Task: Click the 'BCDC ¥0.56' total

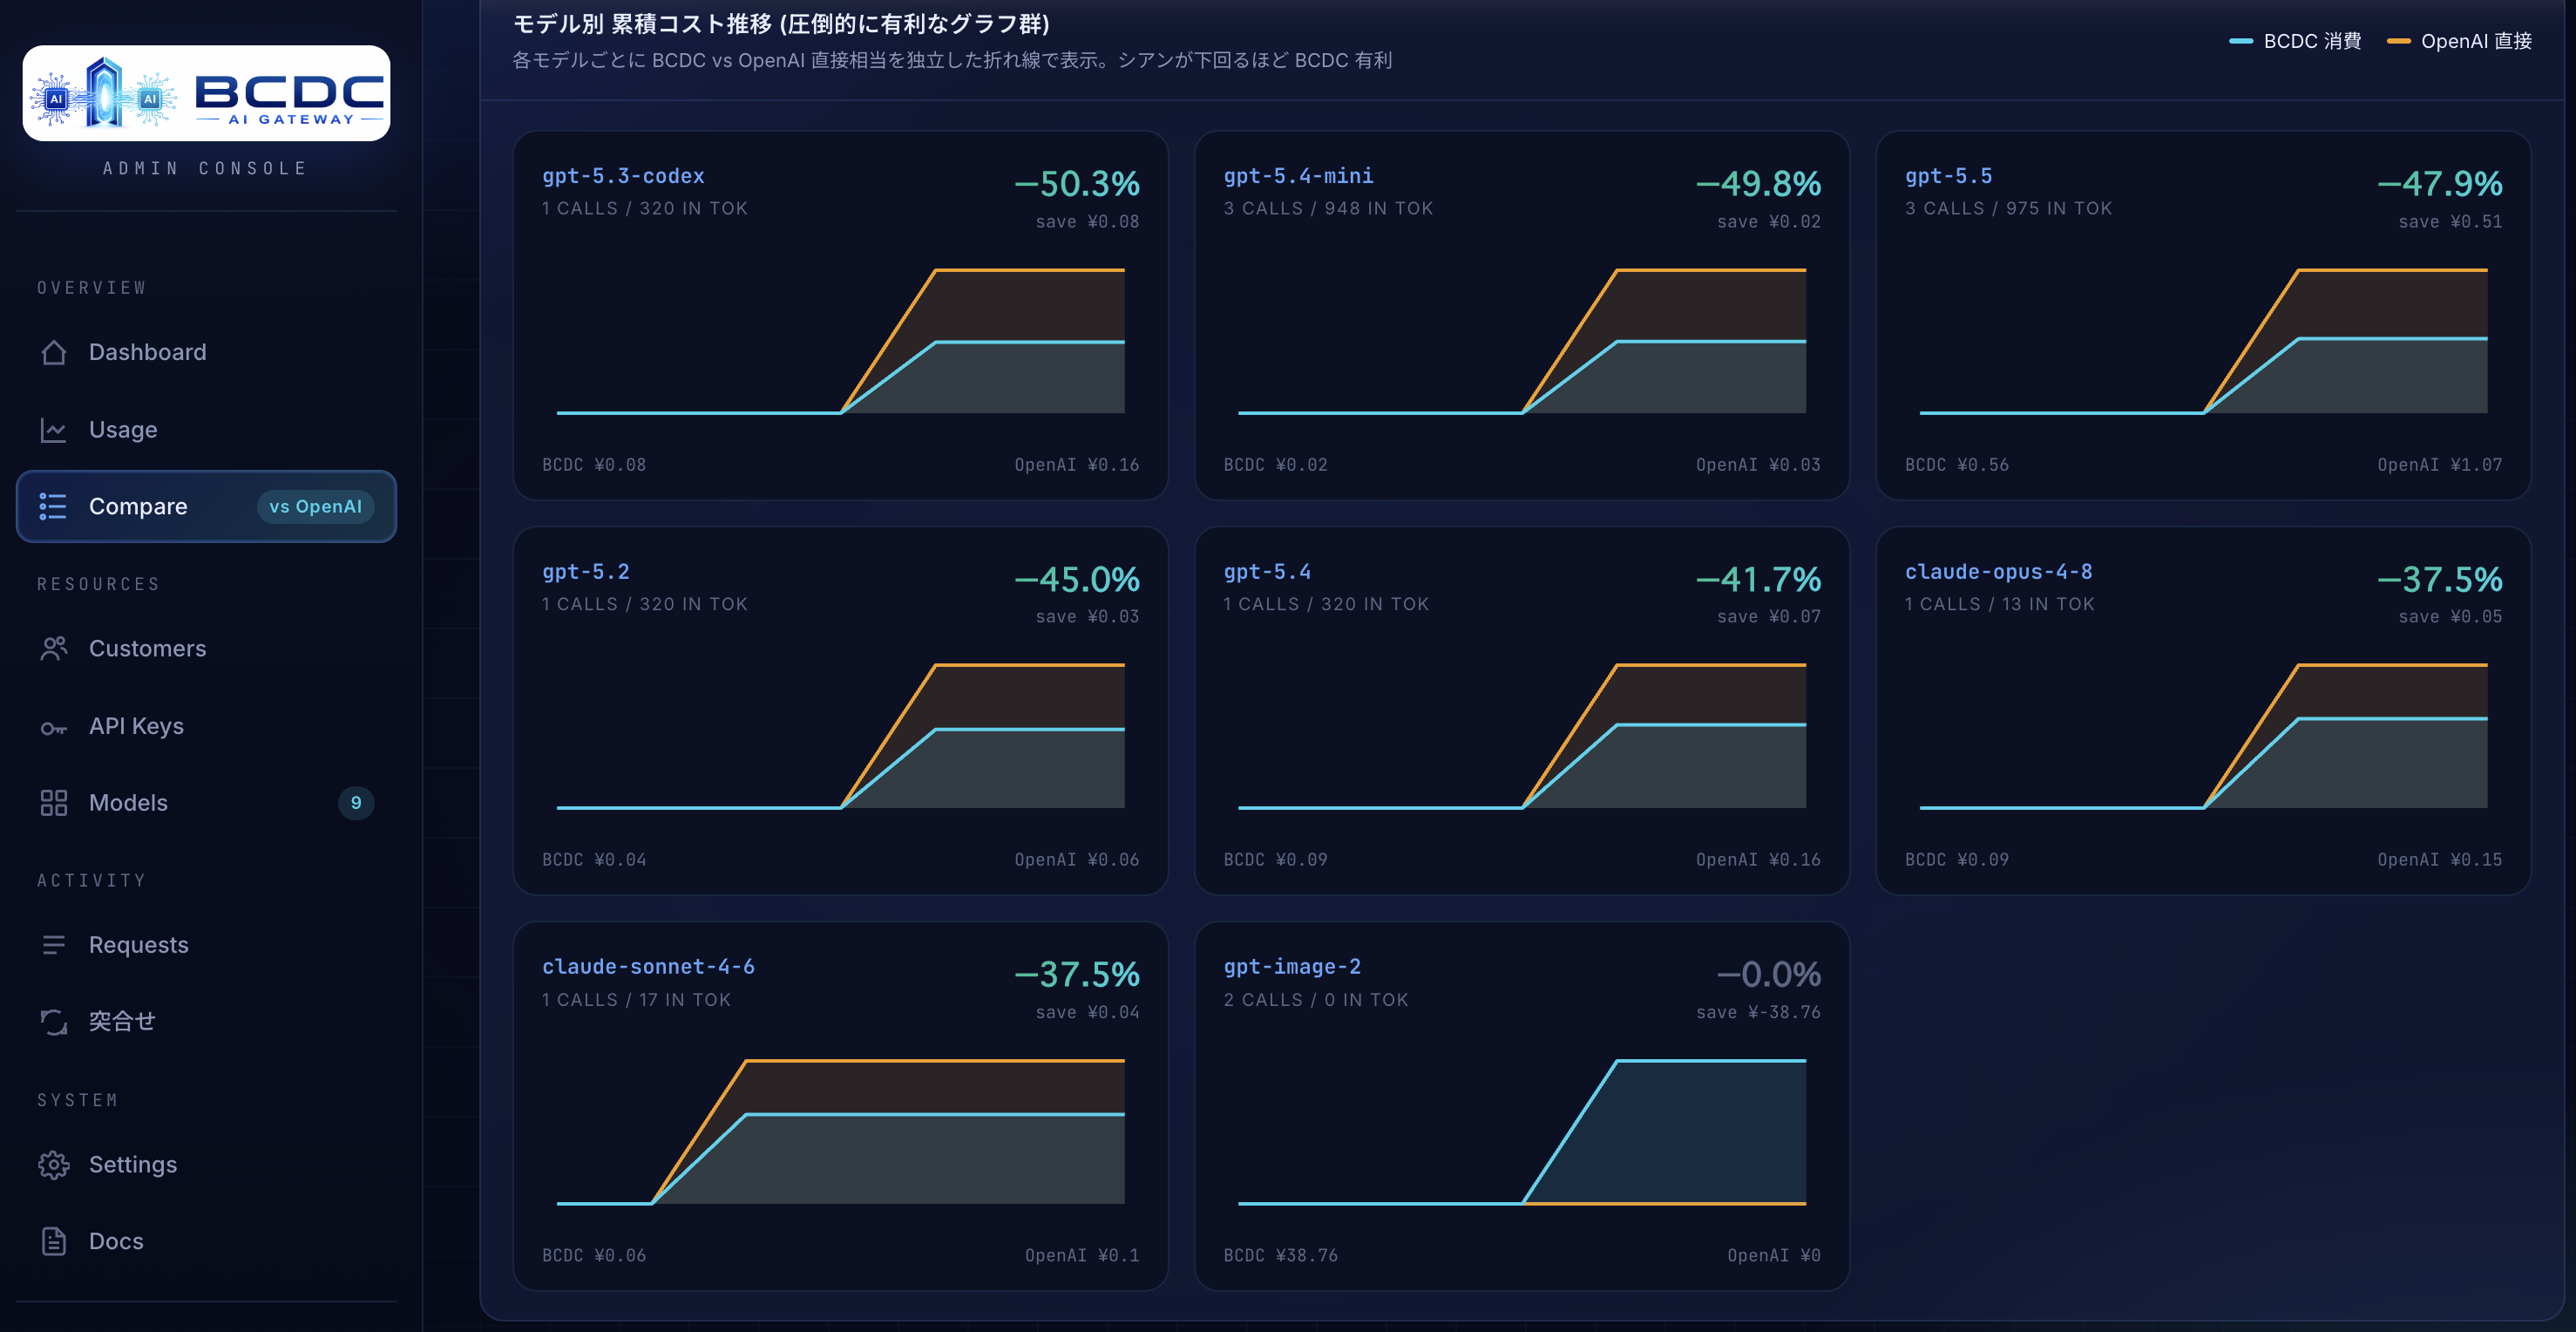Action: 1956,465
